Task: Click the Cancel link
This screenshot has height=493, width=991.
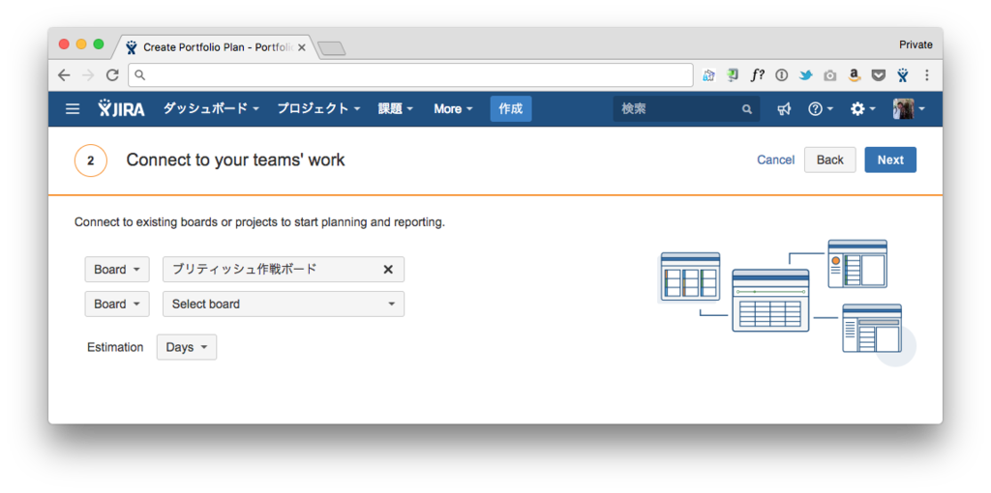Action: tap(775, 160)
